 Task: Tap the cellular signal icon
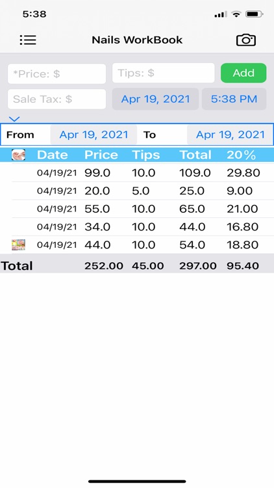click(221, 14)
